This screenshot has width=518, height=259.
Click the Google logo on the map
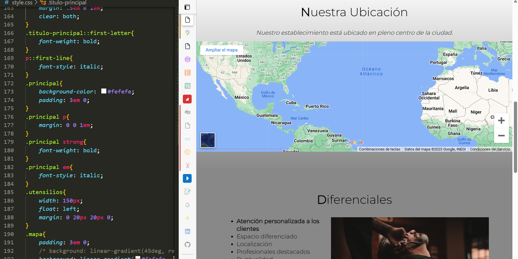[355, 143]
